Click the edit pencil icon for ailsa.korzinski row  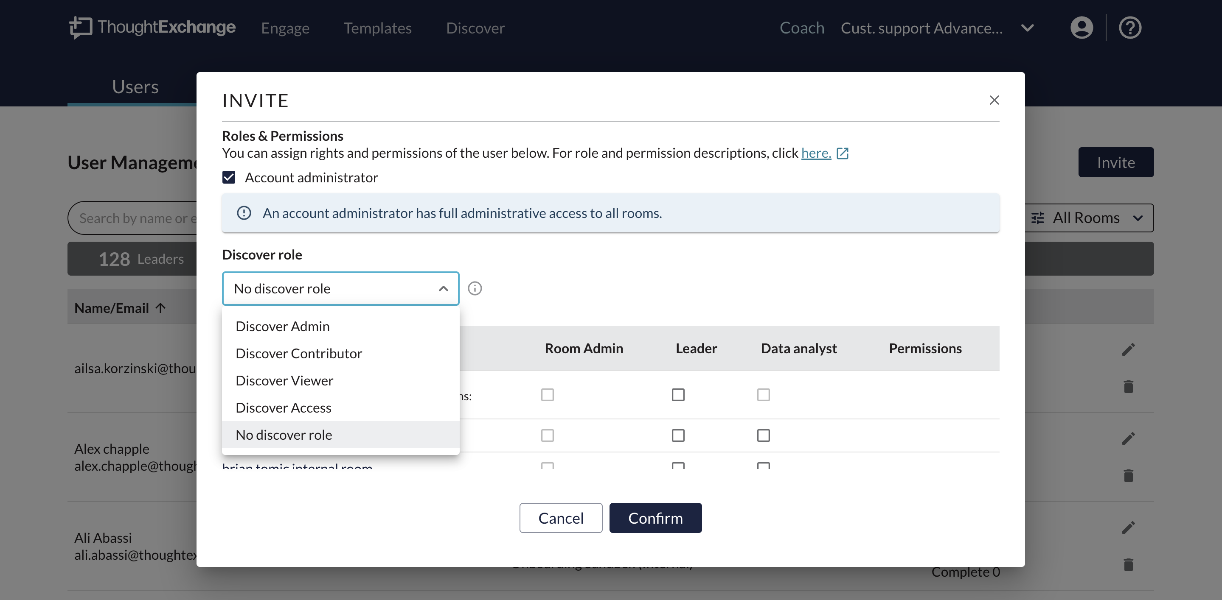click(1129, 349)
